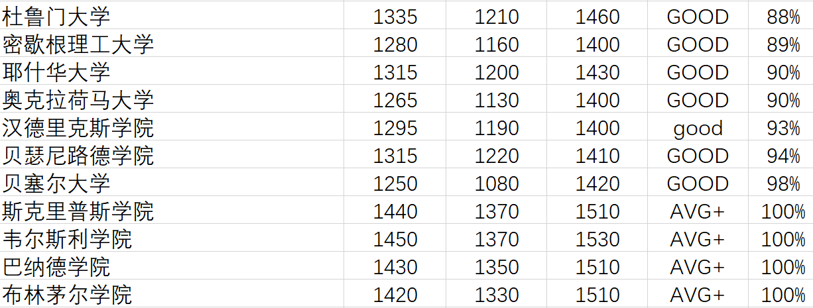Screen dimensions: 813x308
Task: Select the 斯克里普斯学院 cell
Action: [78, 211]
